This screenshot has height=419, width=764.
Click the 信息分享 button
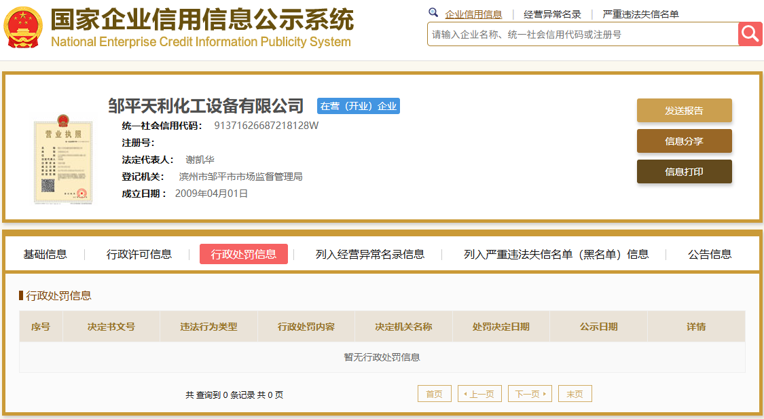(684, 141)
